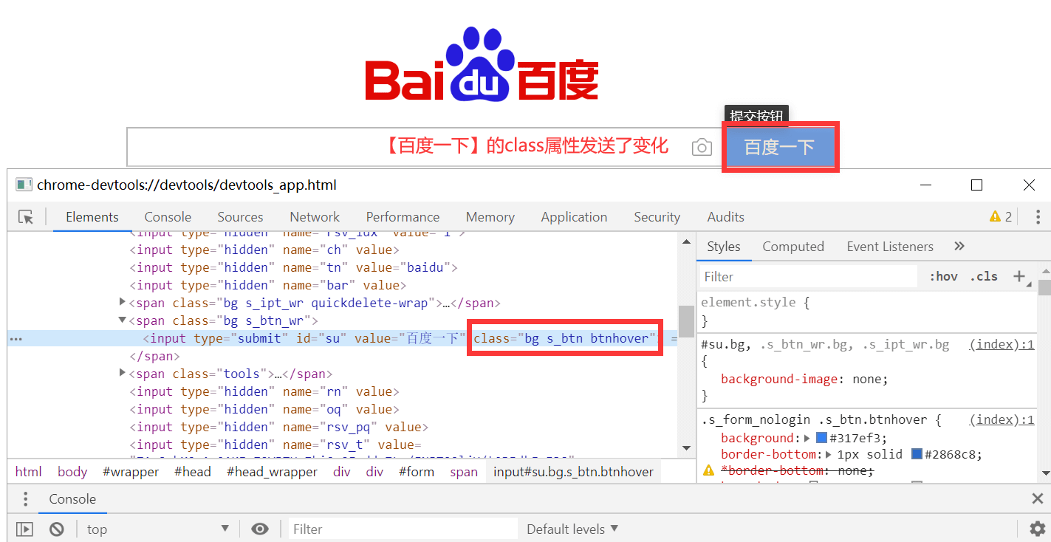The height and width of the screenshot is (542, 1051).
Task: Select the input id="su" submit row
Action: point(343,338)
